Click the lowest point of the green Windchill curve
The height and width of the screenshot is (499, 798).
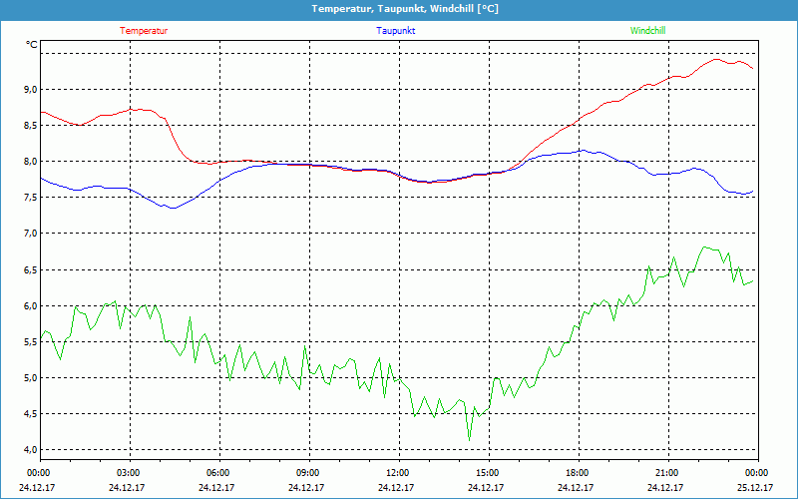click(x=469, y=440)
